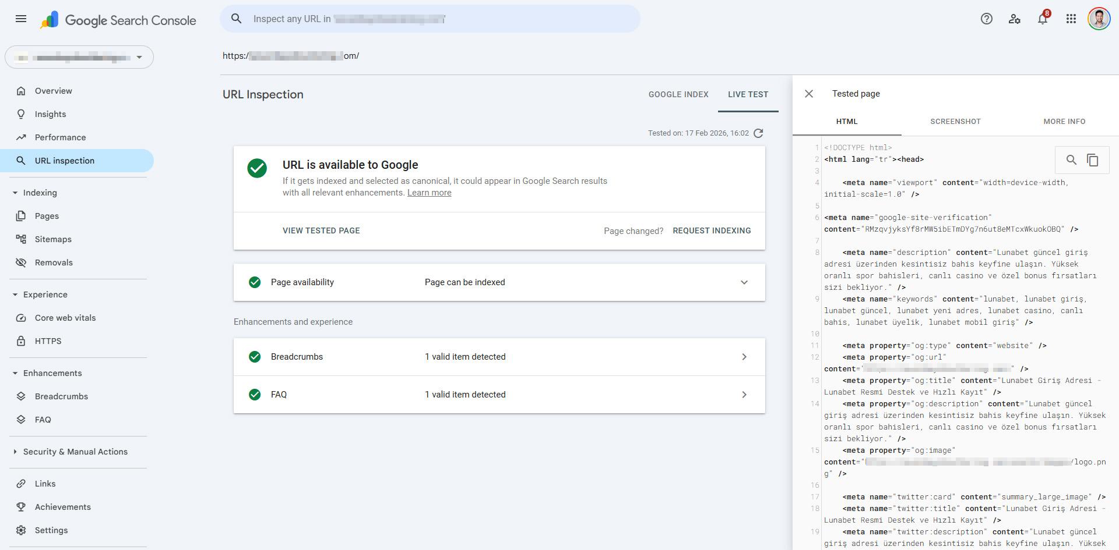Open the More Info tab
Screen dimensions: 1119x550
1064,122
